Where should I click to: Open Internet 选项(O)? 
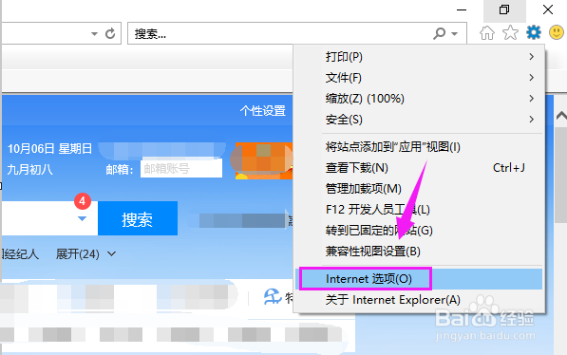pos(420,279)
